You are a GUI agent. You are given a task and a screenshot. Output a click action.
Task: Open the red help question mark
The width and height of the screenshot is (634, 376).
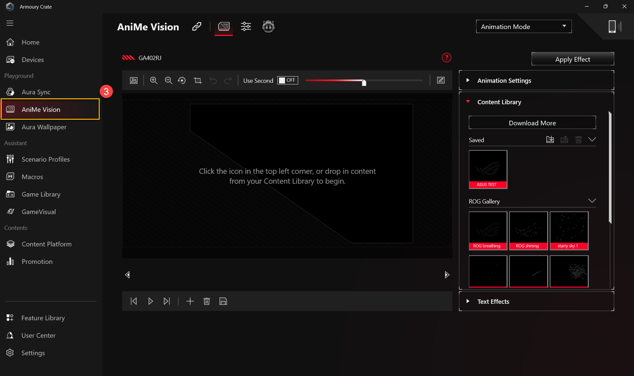pyautogui.click(x=446, y=58)
